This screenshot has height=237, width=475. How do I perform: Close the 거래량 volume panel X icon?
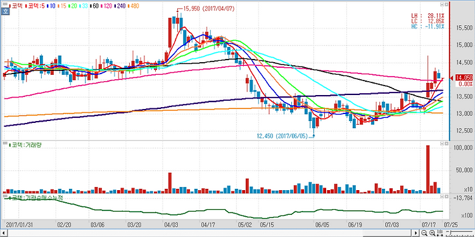pyautogui.click(x=446, y=144)
